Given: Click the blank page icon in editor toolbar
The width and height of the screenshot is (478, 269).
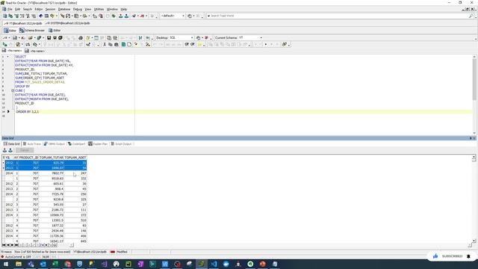Looking at the screenshot, I should click(129, 45).
